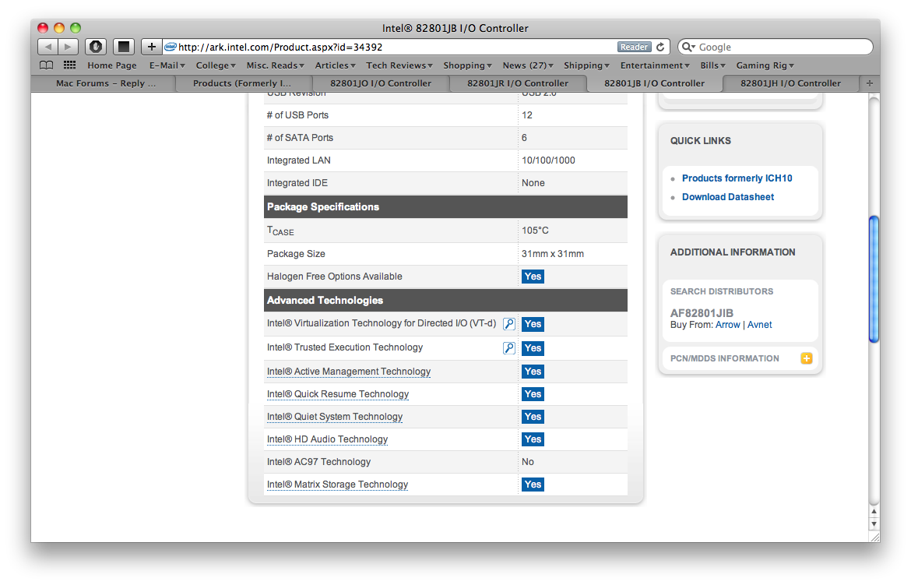Open Home Page bookmark
The width and height of the screenshot is (911, 585).
112,65
